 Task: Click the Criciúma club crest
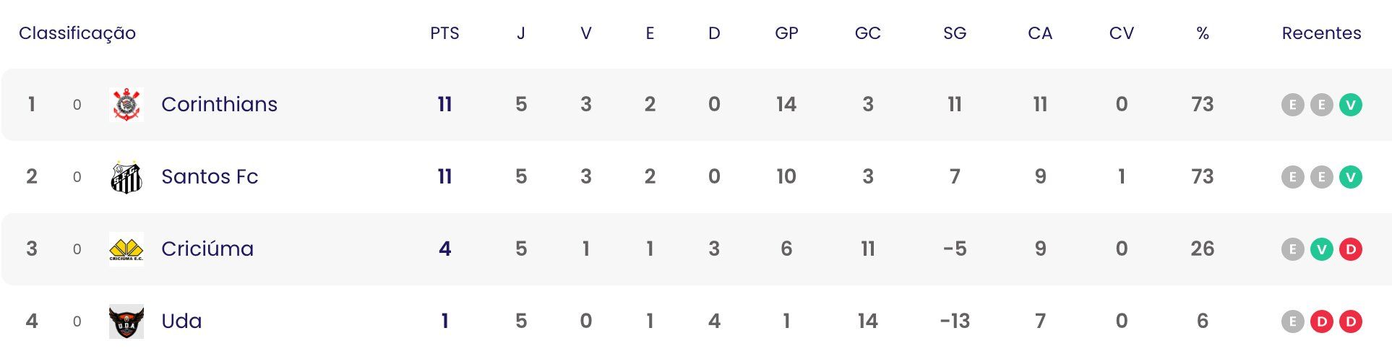click(x=126, y=249)
